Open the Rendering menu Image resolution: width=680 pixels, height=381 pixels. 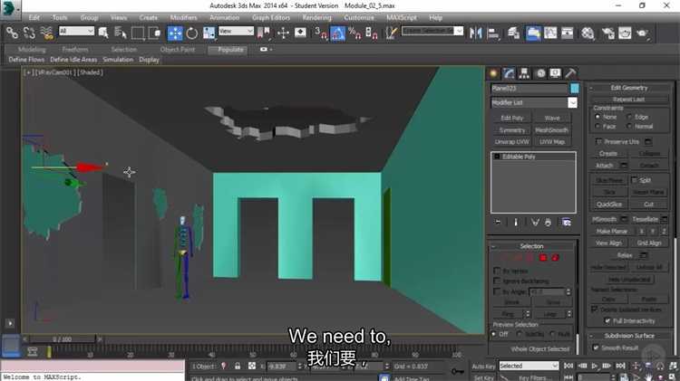(x=316, y=17)
